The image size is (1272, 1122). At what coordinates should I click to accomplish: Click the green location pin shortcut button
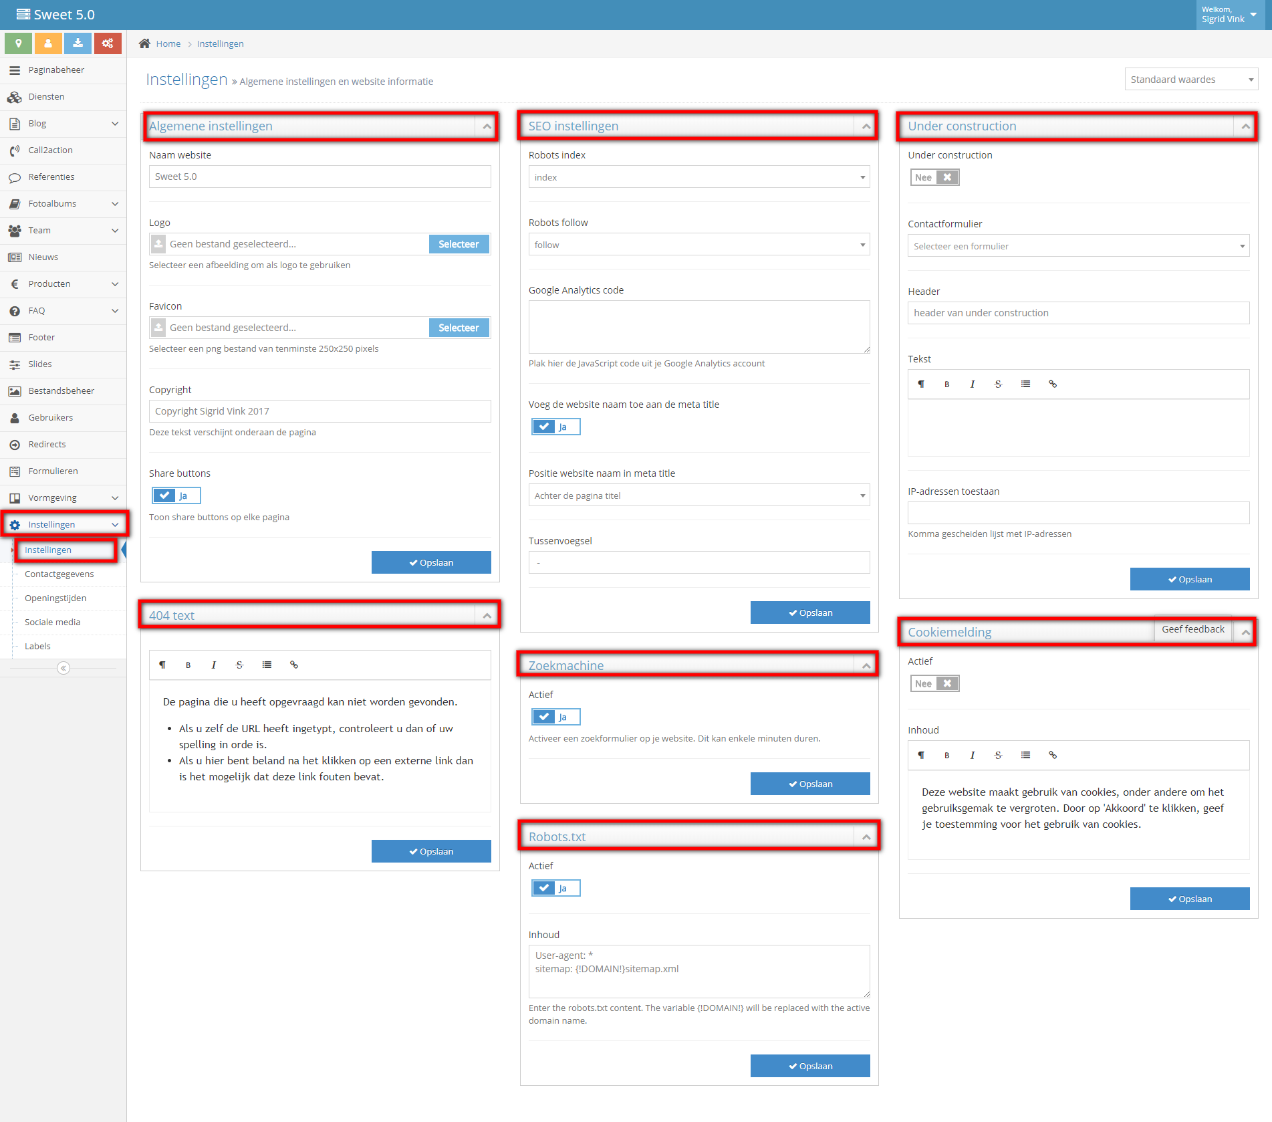pos(19,43)
